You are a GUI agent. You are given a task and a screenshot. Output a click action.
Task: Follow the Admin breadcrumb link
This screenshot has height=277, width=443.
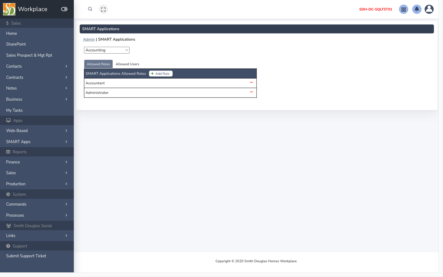click(x=89, y=39)
